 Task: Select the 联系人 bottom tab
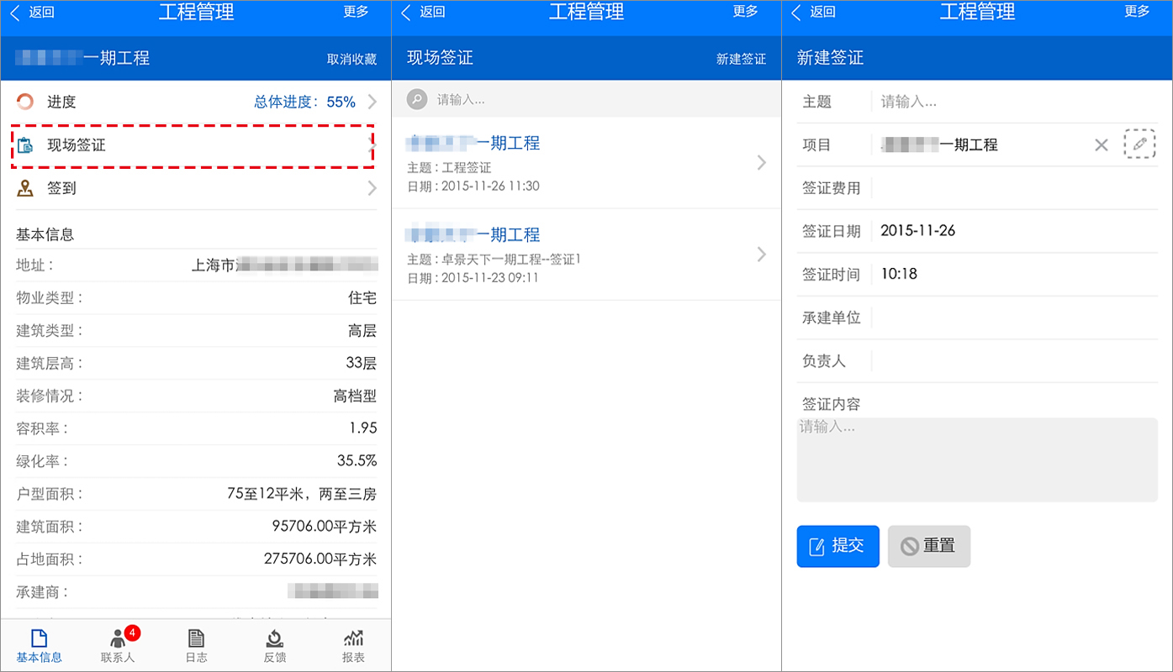pos(118,647)
